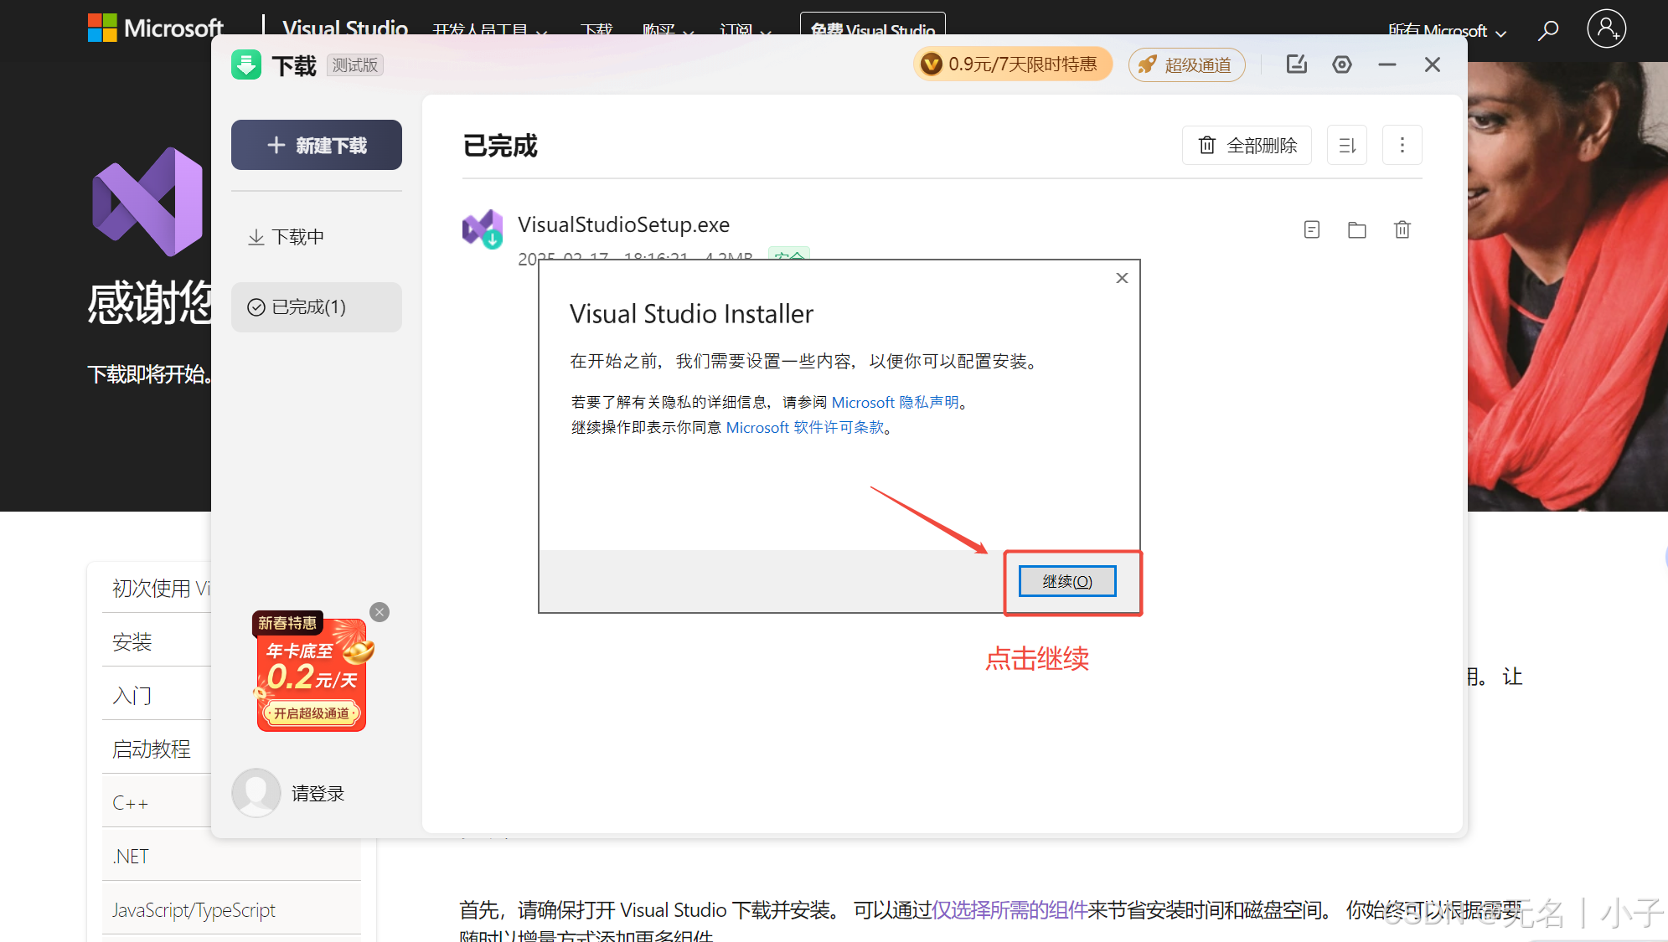Dismiss the 新春特惠 promo popup
This screenshot has width=1668, height=942.
tap(379, 612)
